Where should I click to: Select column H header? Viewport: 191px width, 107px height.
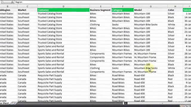175,6
